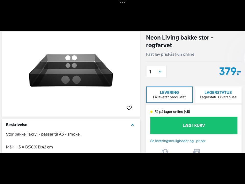Click the return policy arrows icon
The image size is (245, 184).
[165, 151]
